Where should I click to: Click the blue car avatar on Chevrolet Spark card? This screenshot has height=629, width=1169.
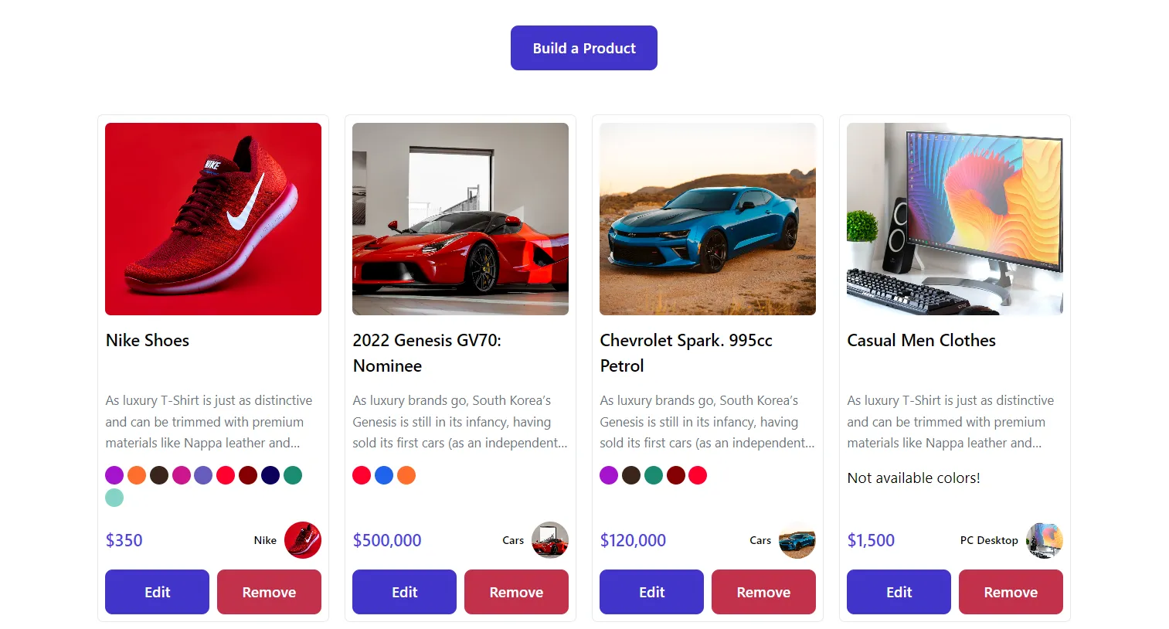(797, 540)
